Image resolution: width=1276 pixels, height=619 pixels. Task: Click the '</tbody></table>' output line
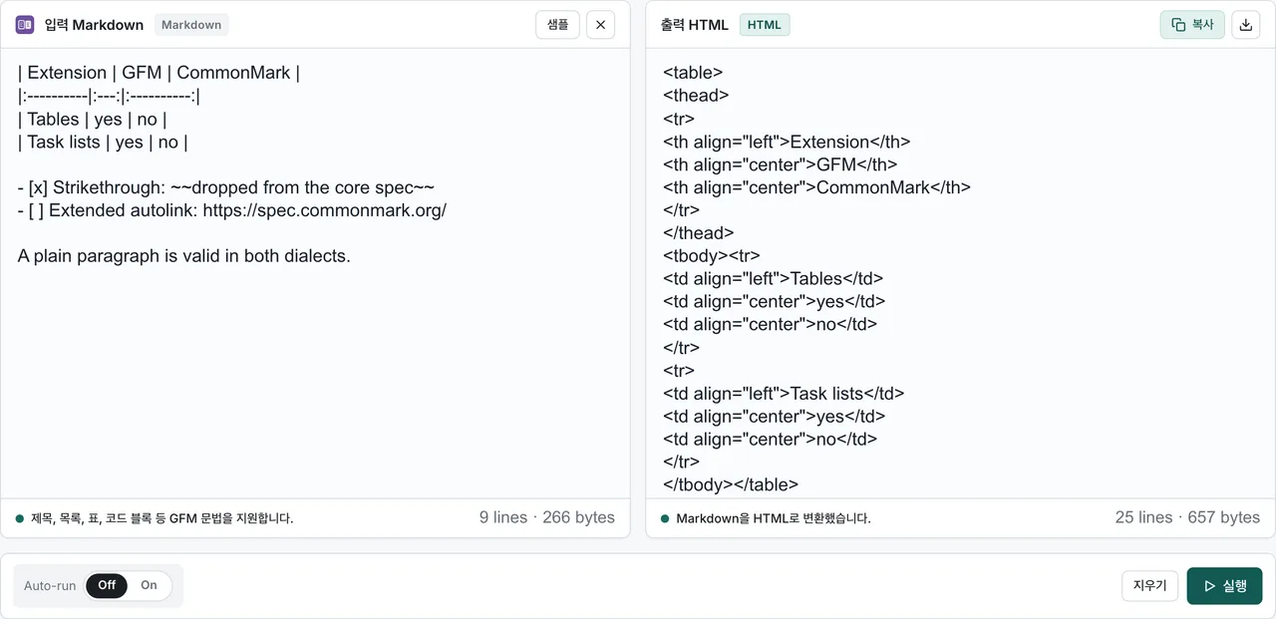coord(731,485)
